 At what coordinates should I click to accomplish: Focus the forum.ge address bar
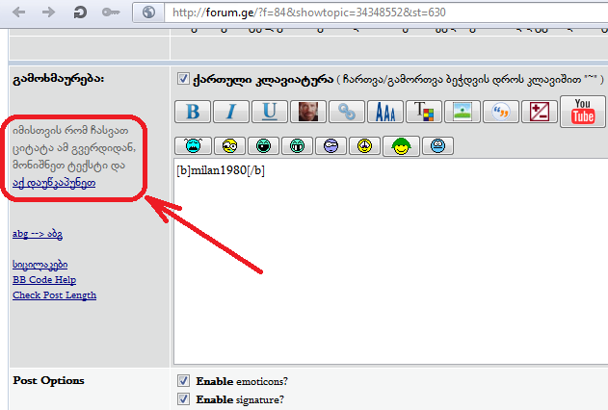[385, 13]
